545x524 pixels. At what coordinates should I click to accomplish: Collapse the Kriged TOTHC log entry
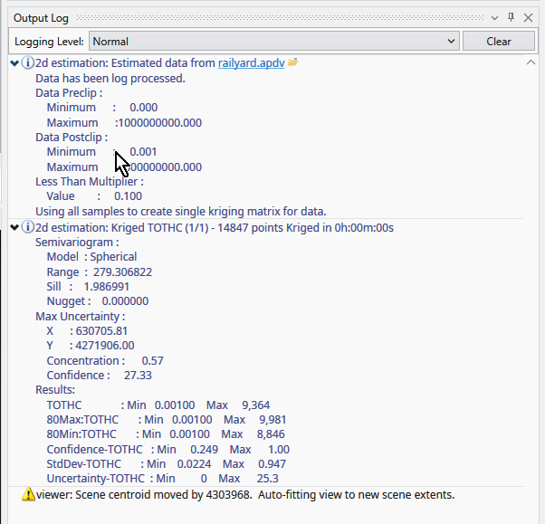[14, 227]
